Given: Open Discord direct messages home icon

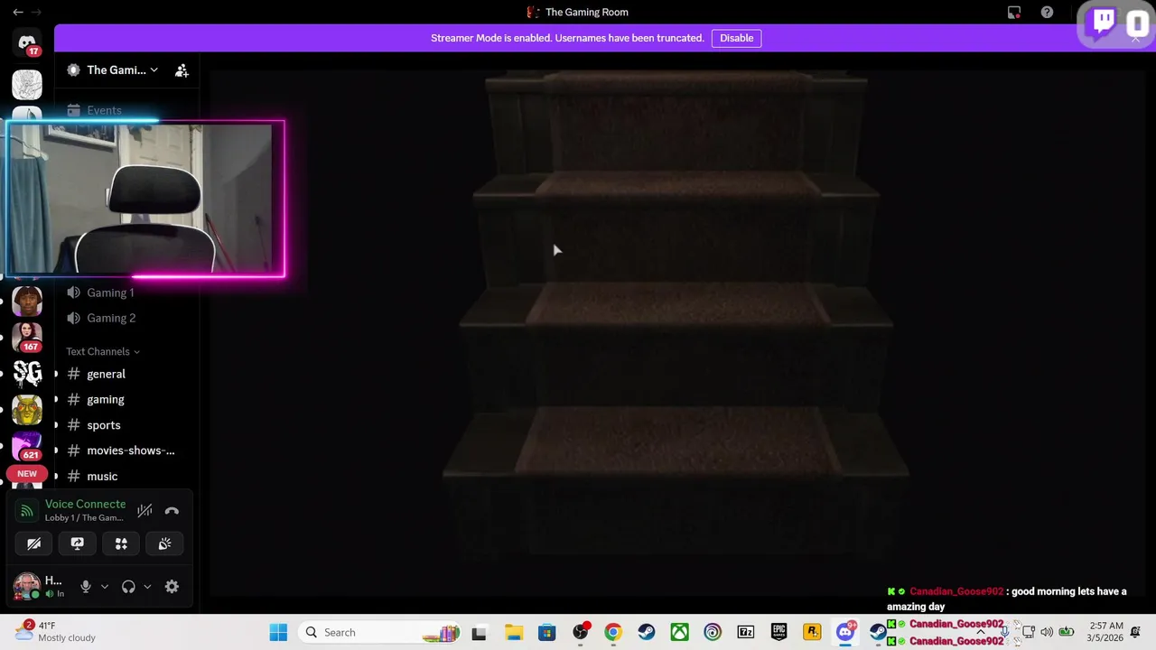Looking at the screenshot, I should [27, 43].
